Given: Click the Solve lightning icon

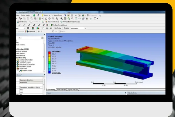Looking at the screenshot, I should [43, 15].
